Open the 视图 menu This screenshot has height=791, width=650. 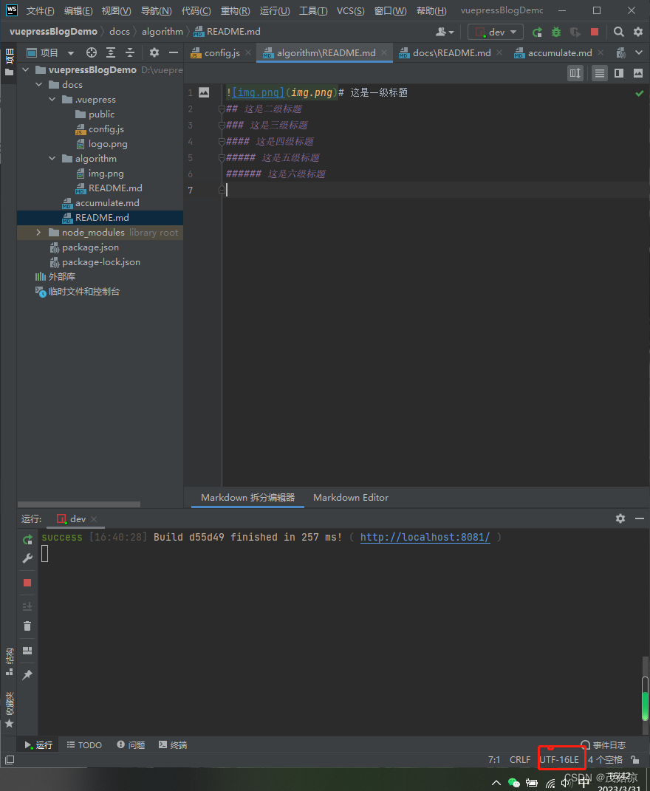114,10
